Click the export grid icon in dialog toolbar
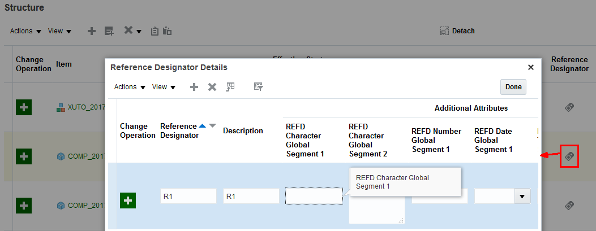The width and height of the screenshot is (596, 231). pyautogui.click(x=230, y=87)
